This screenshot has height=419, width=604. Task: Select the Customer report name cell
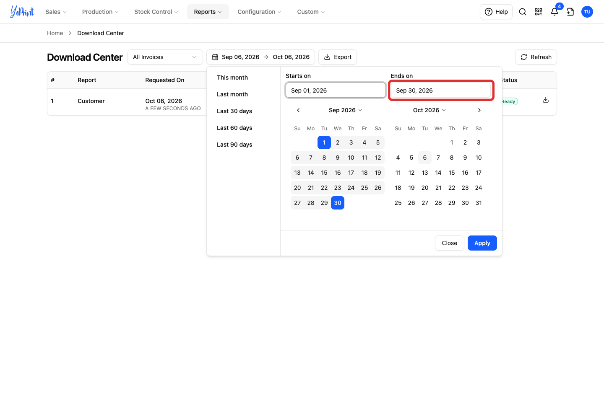(x=91, y=101)
